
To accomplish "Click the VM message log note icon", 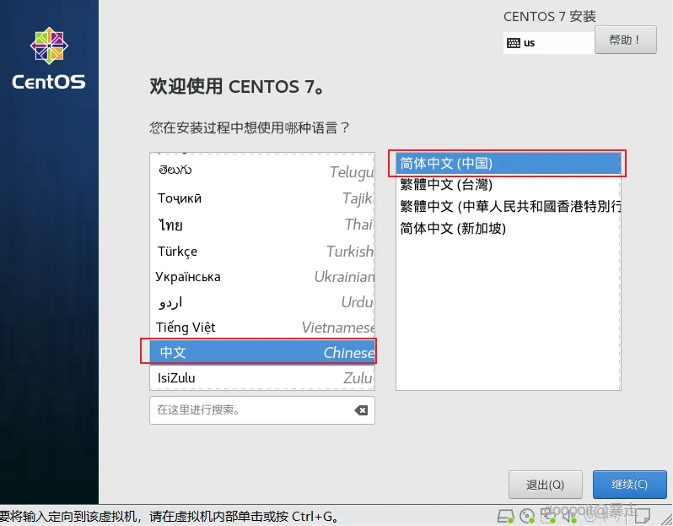I will coord(642,516).
